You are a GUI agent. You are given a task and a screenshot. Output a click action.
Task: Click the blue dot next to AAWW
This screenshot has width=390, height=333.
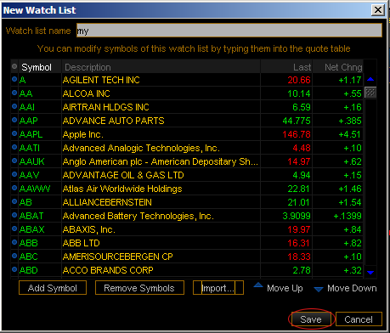tap(14, 188)
